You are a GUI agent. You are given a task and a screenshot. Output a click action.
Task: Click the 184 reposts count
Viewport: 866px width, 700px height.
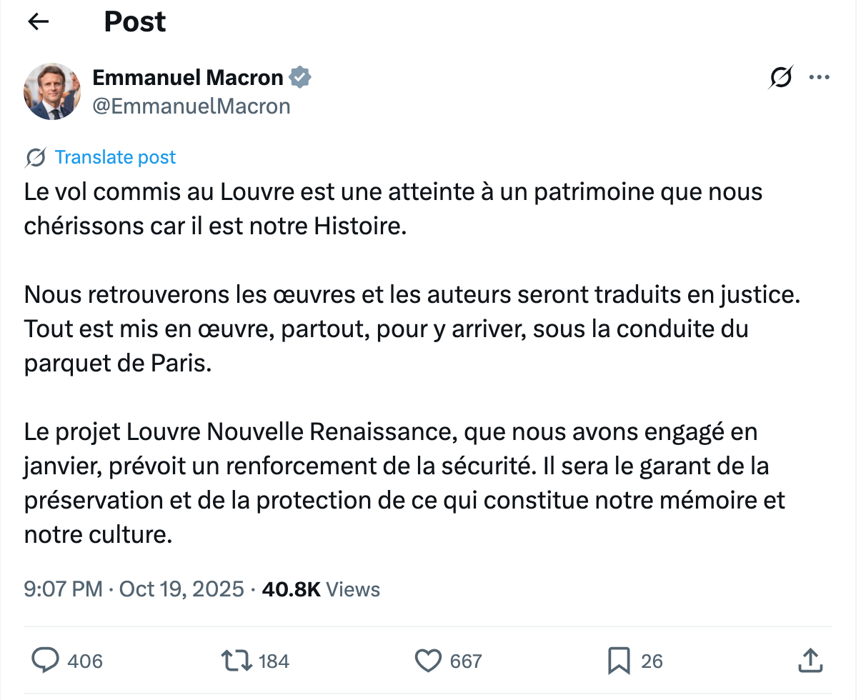pos(274,661)
